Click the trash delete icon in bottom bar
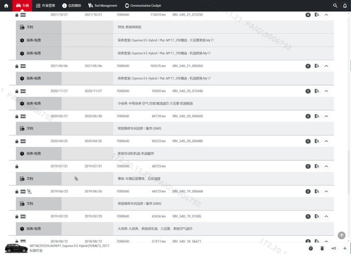351x254 pixels. (322, 248)
